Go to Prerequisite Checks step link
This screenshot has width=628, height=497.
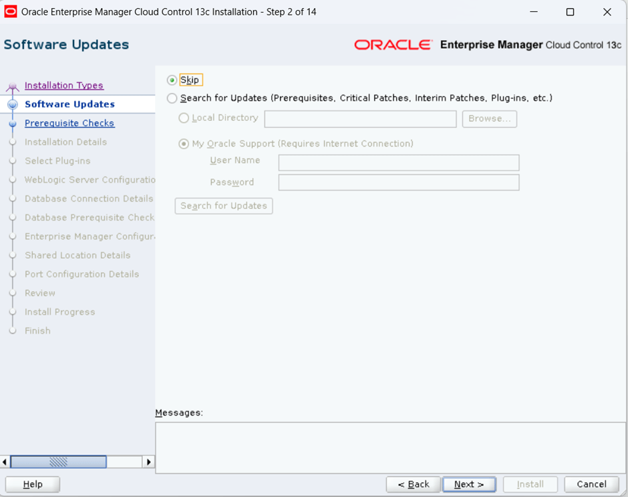[69, 123]
